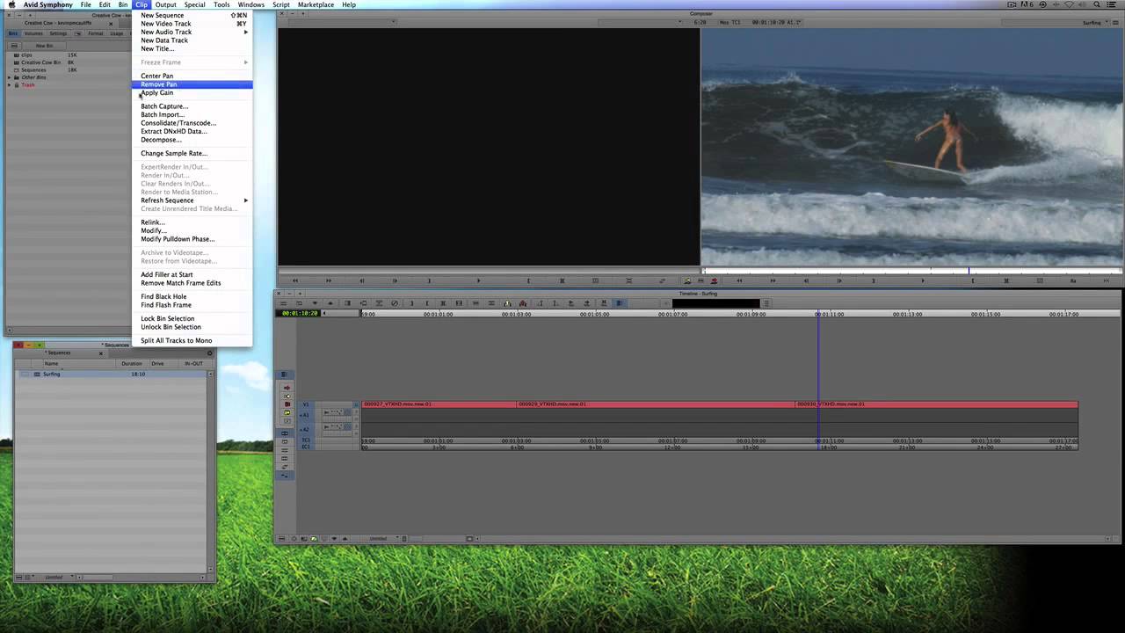1125x633 pixels.
Task: Click Fast Forward under the source monitor
Action: pyautogui.click(x=329, y=280)
